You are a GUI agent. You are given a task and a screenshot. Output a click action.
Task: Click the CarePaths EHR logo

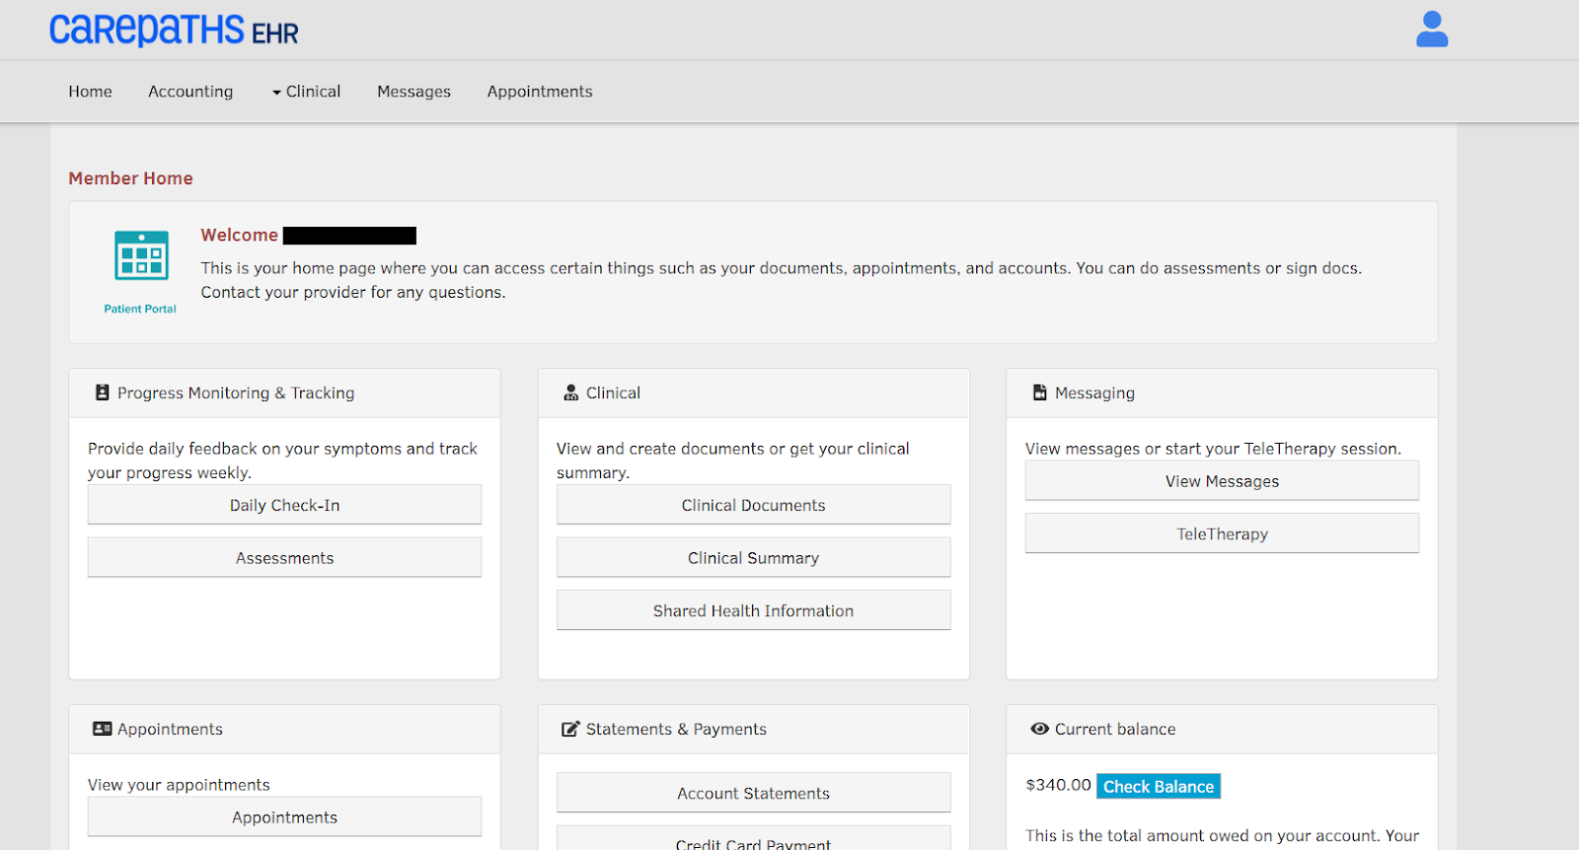(x=174, y=31)
